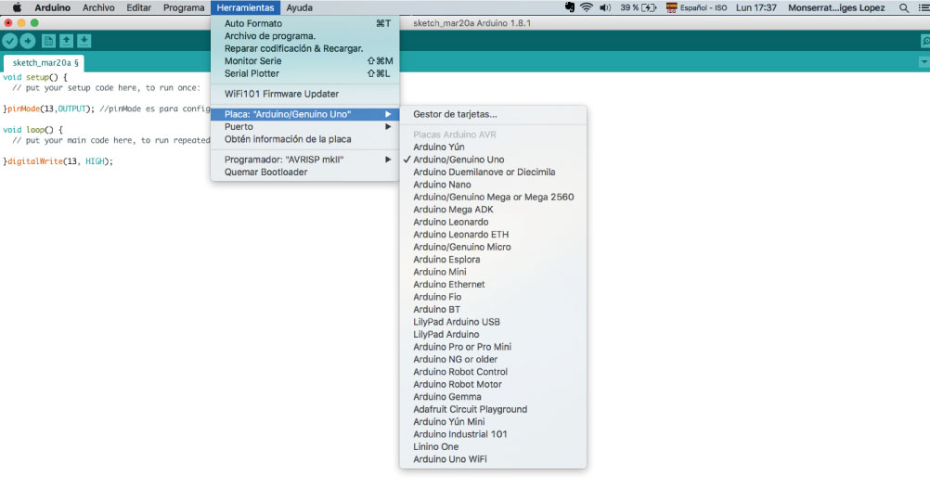This screenshot has width=930, height=487.
Task: Open the Serial Monitor magnifier icon
Action: (924, 41)
